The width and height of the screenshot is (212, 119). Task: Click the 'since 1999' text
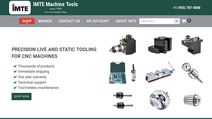point(55,9)
